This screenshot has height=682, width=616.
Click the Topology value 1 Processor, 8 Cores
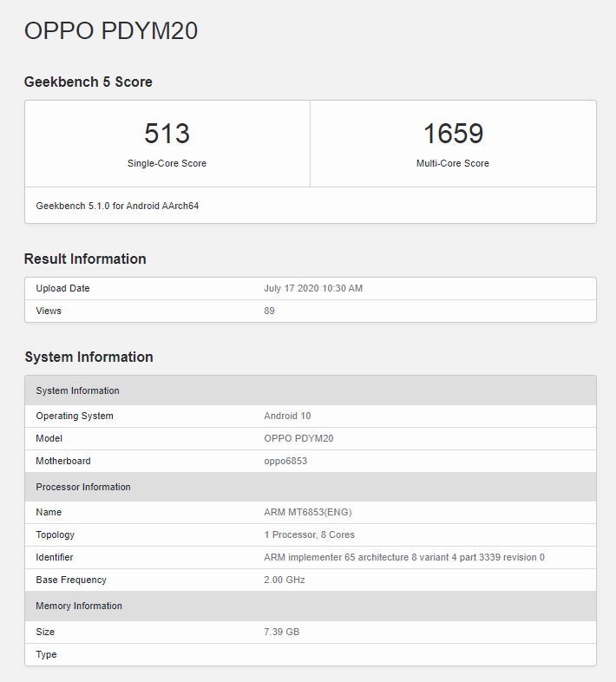point(310,535)
